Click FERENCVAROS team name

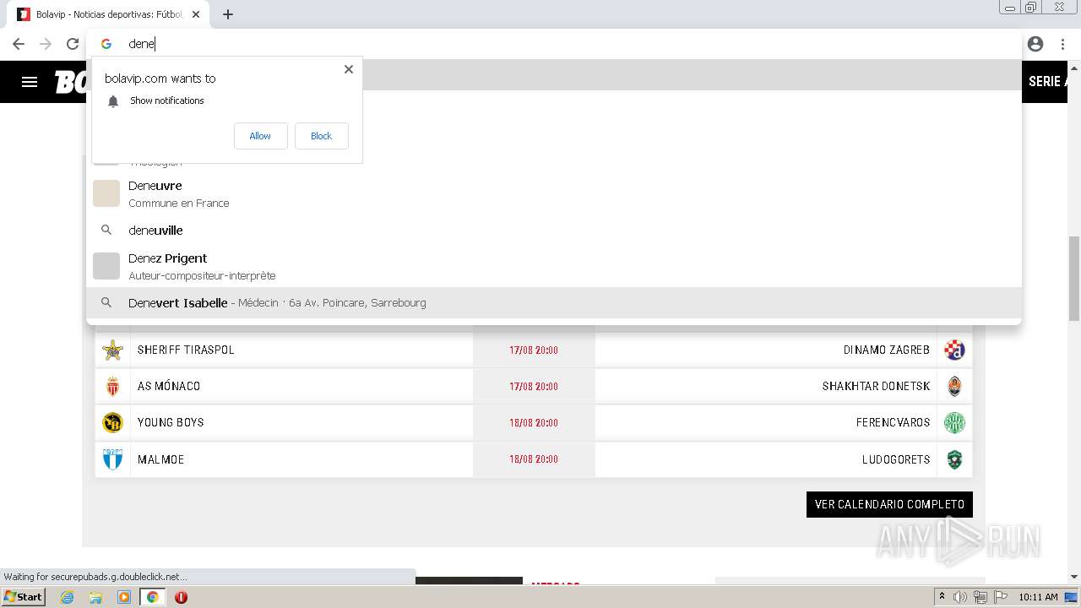(x=893, y=422)
